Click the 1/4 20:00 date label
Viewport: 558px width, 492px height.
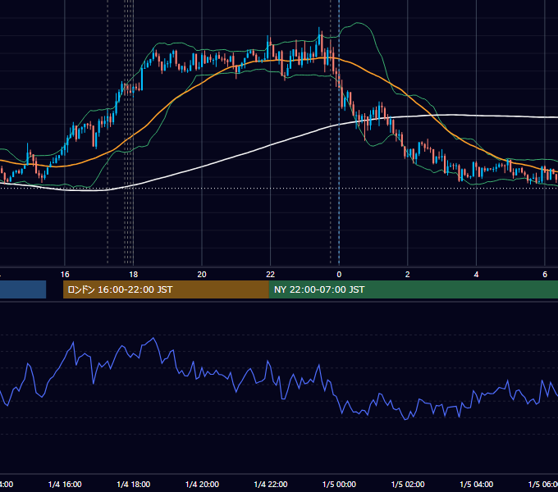202,485
